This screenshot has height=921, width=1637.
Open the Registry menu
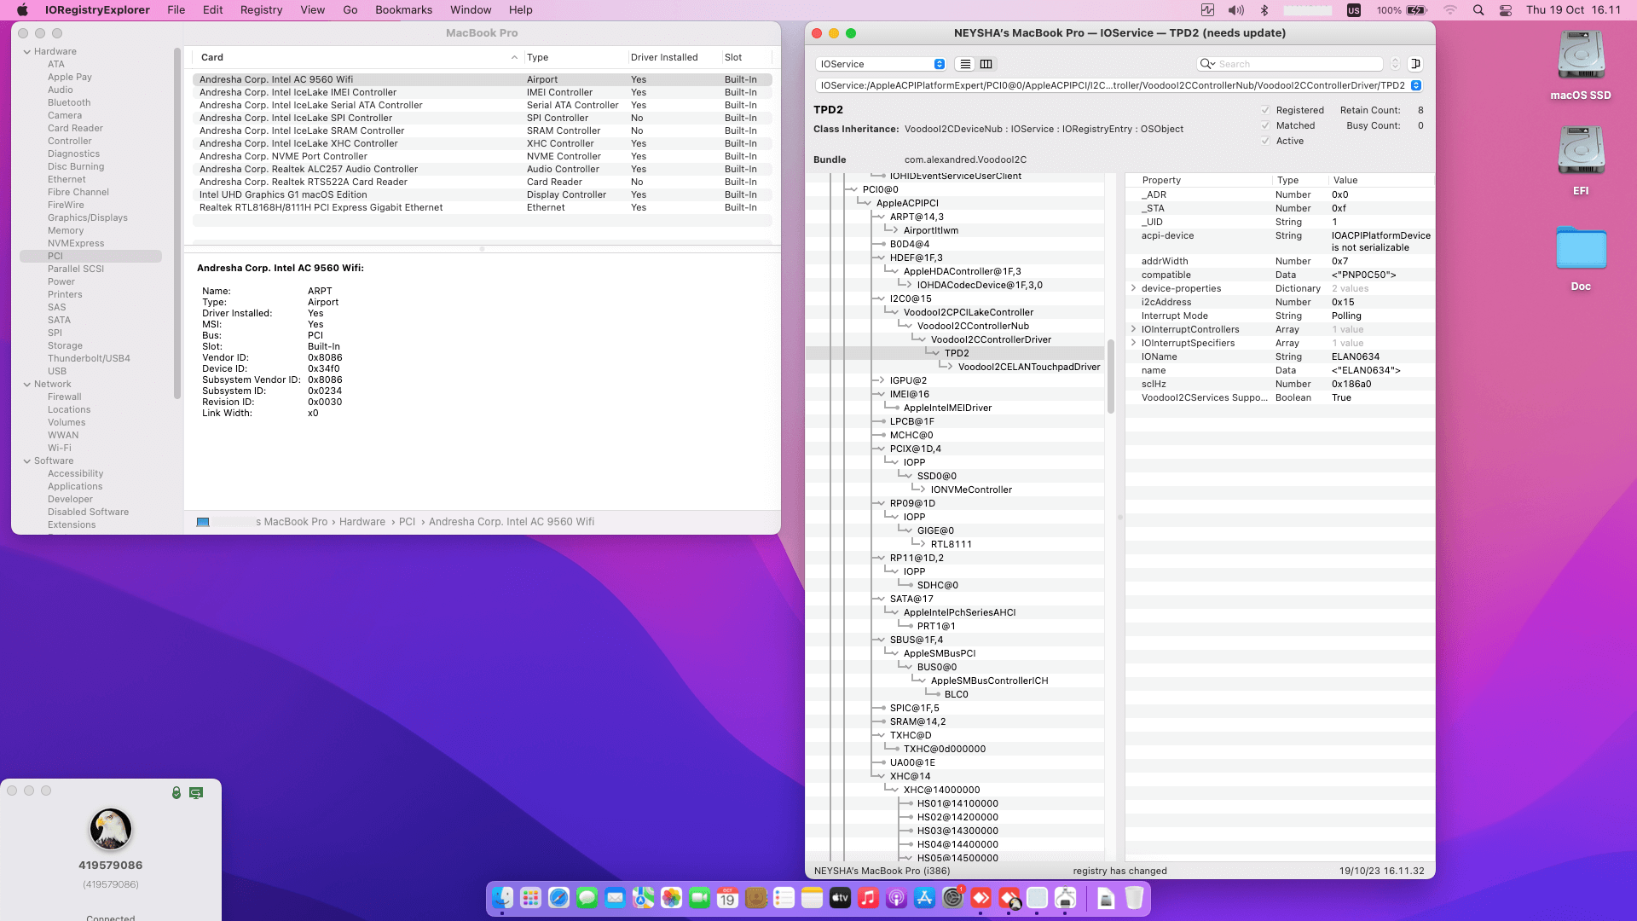pos(261,10)
